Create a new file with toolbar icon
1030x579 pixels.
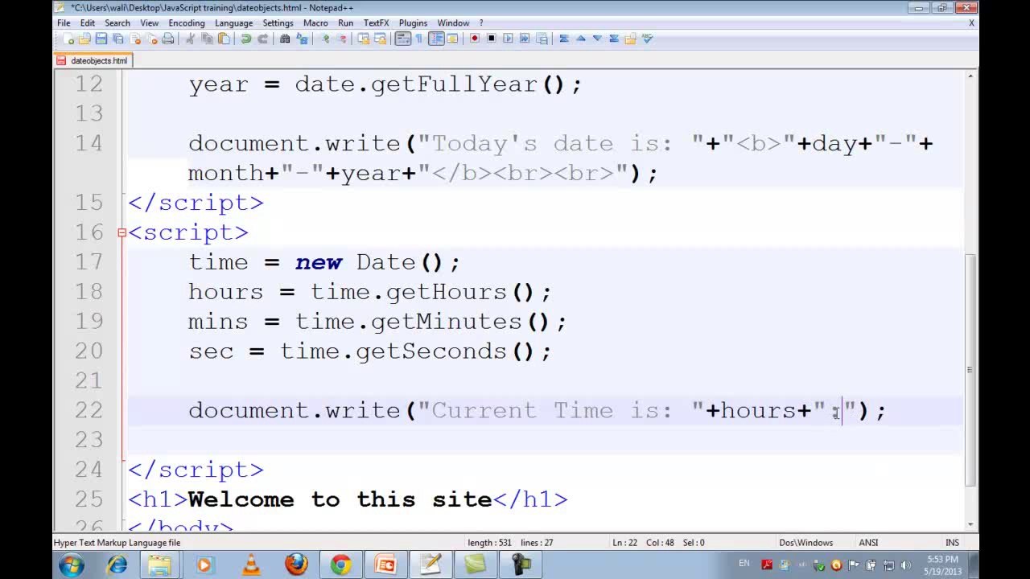click(x=68, y=39)
